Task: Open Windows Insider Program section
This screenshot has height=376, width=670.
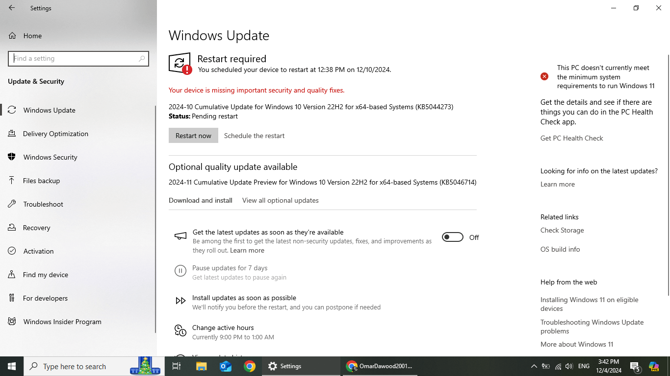Action: [78, 322]
